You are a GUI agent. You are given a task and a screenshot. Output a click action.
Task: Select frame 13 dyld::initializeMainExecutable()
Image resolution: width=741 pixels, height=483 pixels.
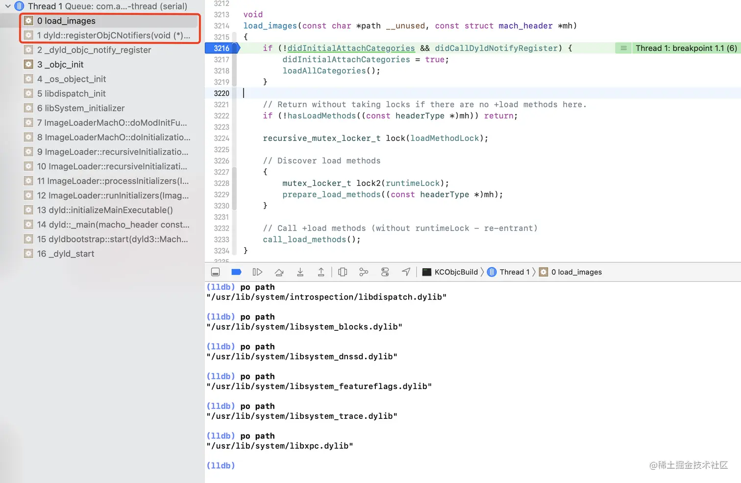[x=102, y=210]
